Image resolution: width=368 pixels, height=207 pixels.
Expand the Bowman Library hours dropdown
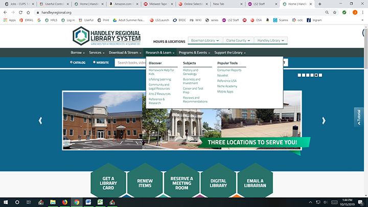tap(205, 40)
